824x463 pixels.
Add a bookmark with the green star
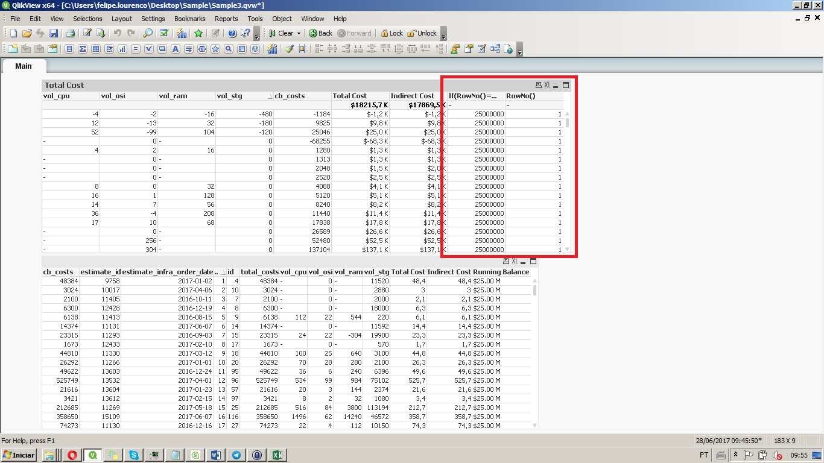point(198,33)
